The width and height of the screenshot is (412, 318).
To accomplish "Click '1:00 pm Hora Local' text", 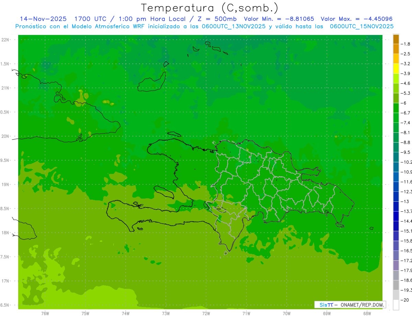I will coord(152,19).
